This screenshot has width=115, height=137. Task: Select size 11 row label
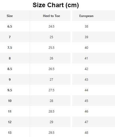pyautogui.click(x=10, y=112)
